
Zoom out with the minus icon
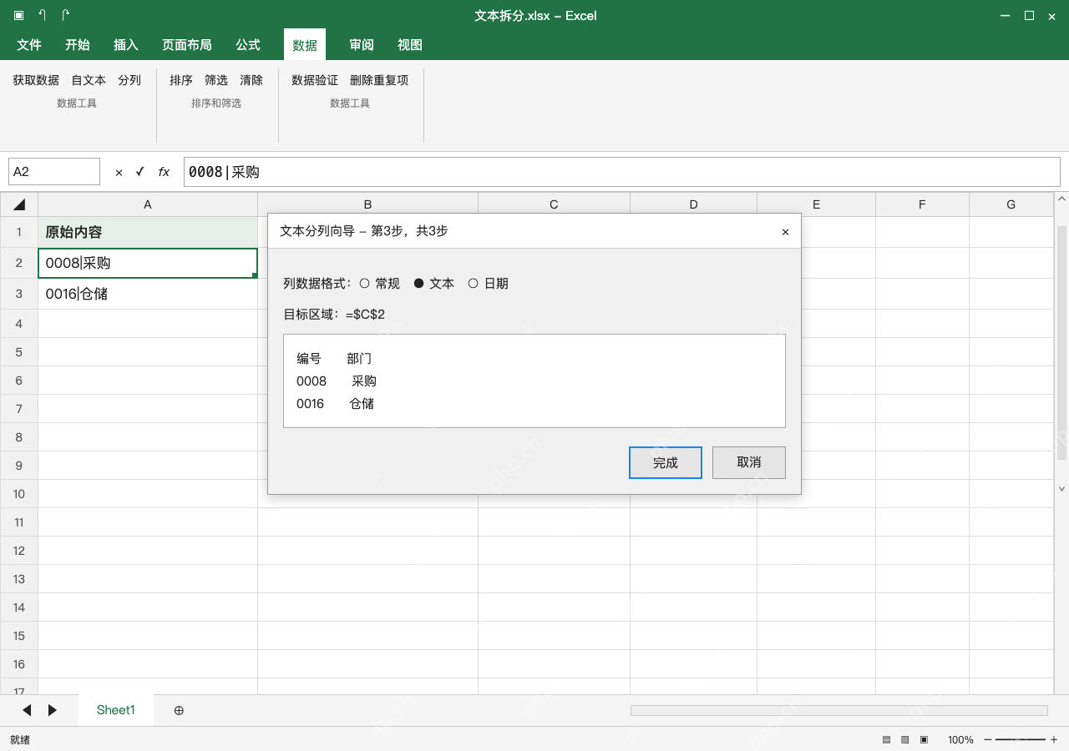tap(988, 740)
